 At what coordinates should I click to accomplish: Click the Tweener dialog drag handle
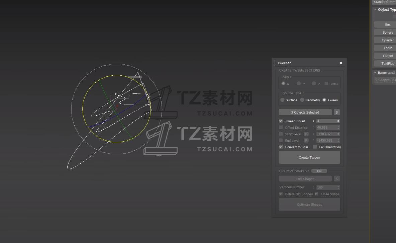click(275, 63)
